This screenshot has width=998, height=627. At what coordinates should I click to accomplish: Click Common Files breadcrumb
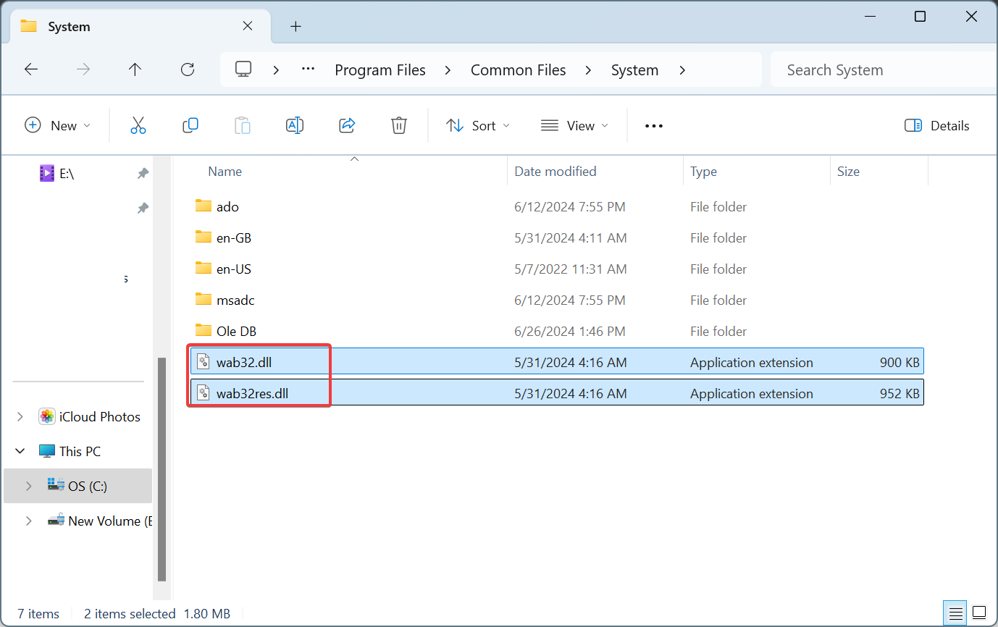click(519, 70)
